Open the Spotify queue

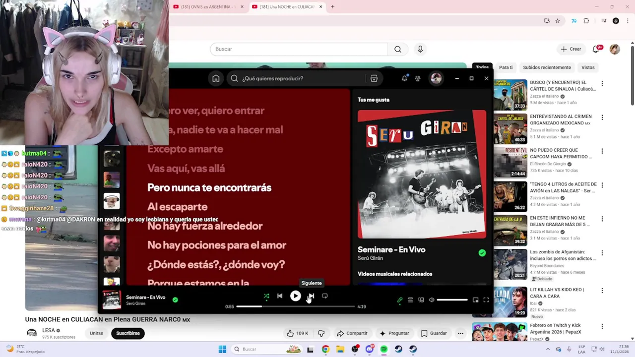coord(410,300)
